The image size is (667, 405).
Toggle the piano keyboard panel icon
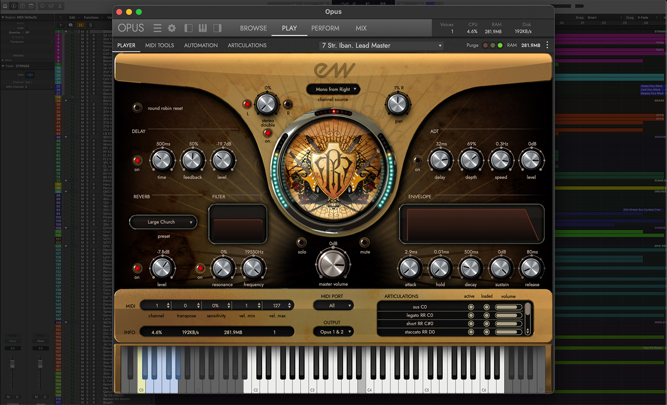203,28
